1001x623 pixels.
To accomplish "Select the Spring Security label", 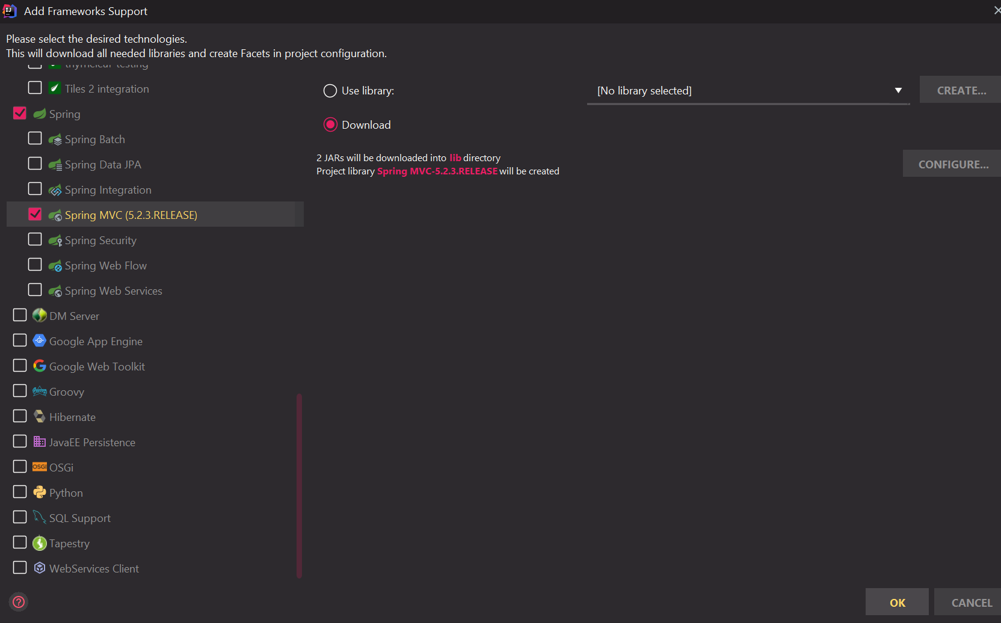I will (x=100, y=241).
